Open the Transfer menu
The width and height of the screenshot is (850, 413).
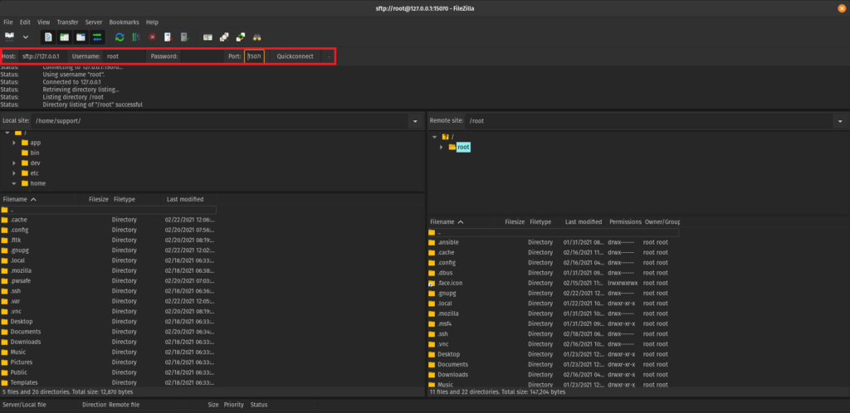67,22
